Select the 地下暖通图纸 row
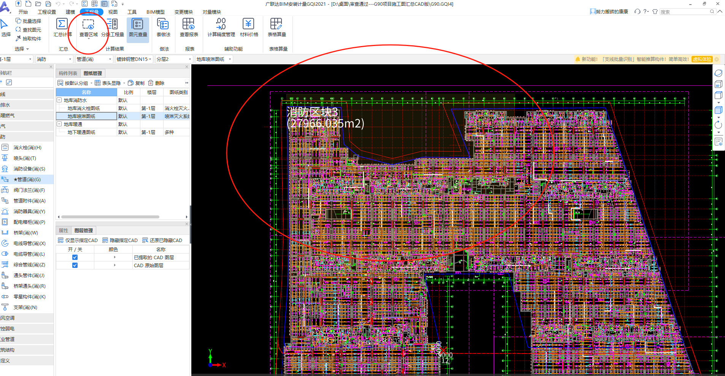 (123, 132)
